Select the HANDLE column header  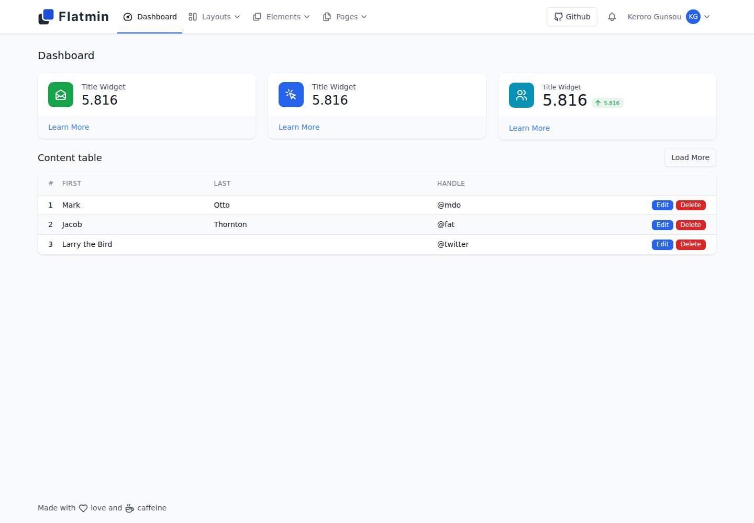(451, 184)
